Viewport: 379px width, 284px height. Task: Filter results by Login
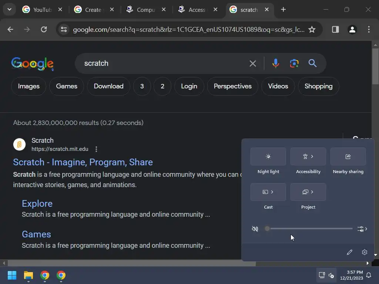[189, 86]
